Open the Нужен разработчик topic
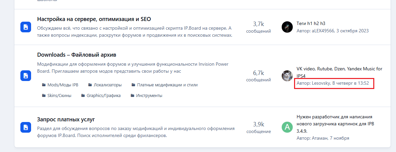 [x=334, y=117]
